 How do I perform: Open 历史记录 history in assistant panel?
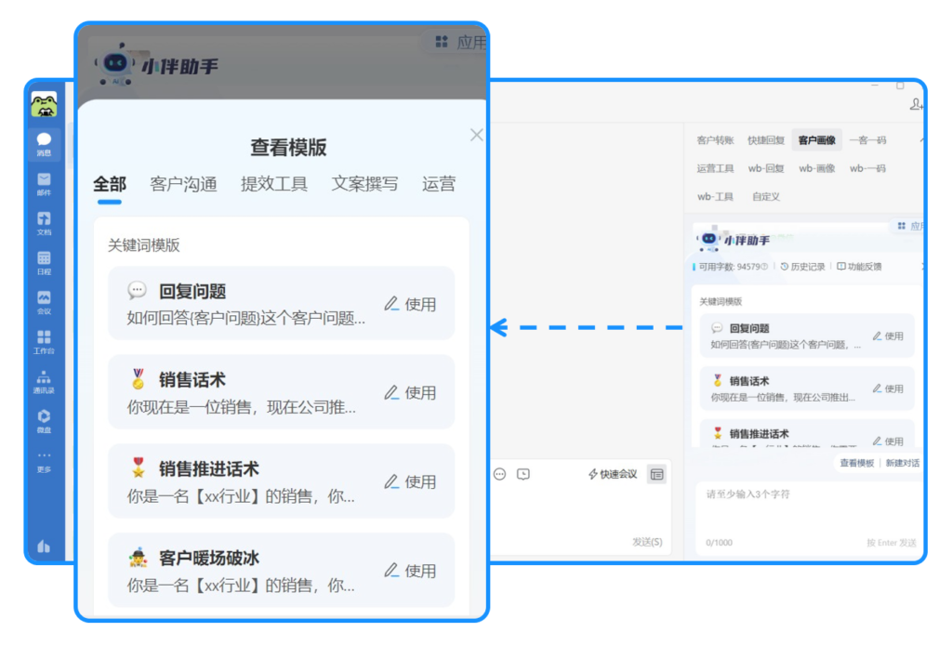coord(802,267)
